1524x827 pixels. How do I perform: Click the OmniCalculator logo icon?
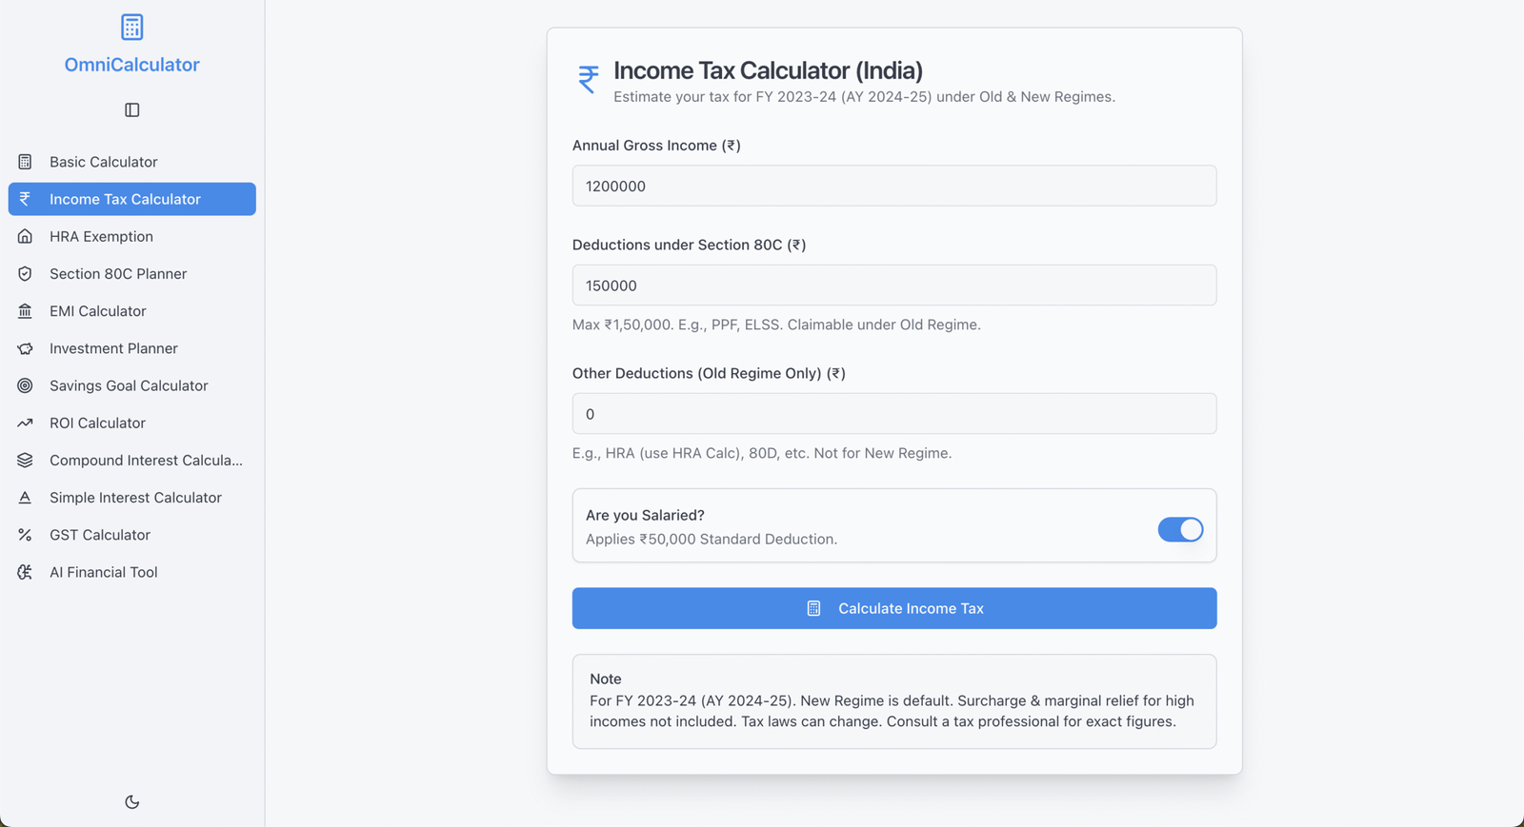click(x=132, y=27)
